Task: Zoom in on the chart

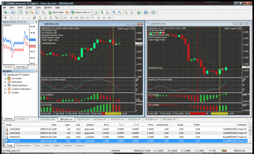Action: tap(114, 12)
